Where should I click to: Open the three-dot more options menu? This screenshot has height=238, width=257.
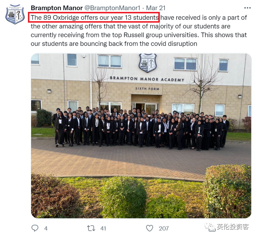click(x=247, y=8)
